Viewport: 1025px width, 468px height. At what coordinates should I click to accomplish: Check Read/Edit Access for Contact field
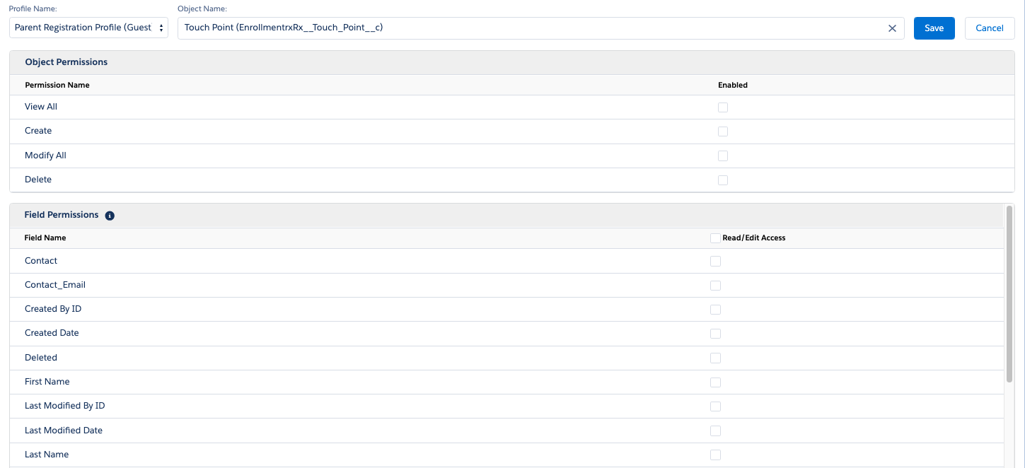715,262
